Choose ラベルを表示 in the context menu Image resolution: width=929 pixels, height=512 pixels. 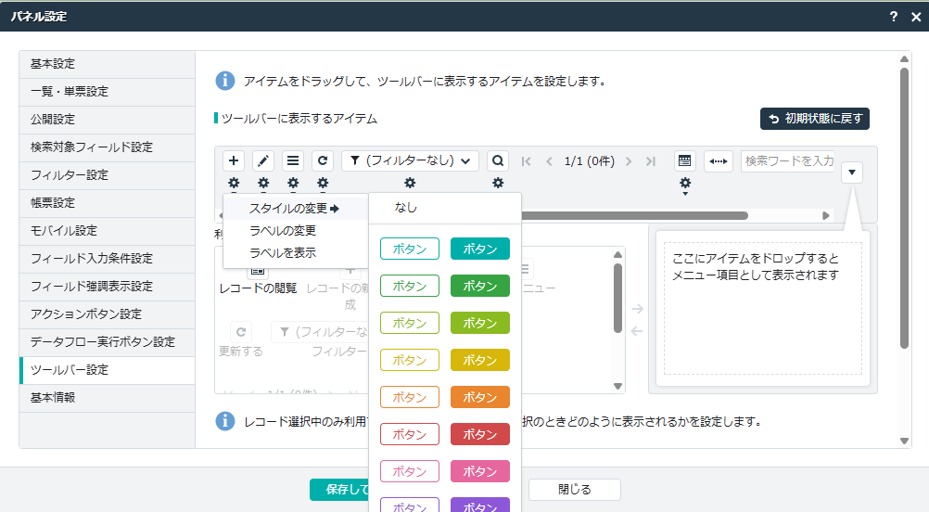[283, 252]
